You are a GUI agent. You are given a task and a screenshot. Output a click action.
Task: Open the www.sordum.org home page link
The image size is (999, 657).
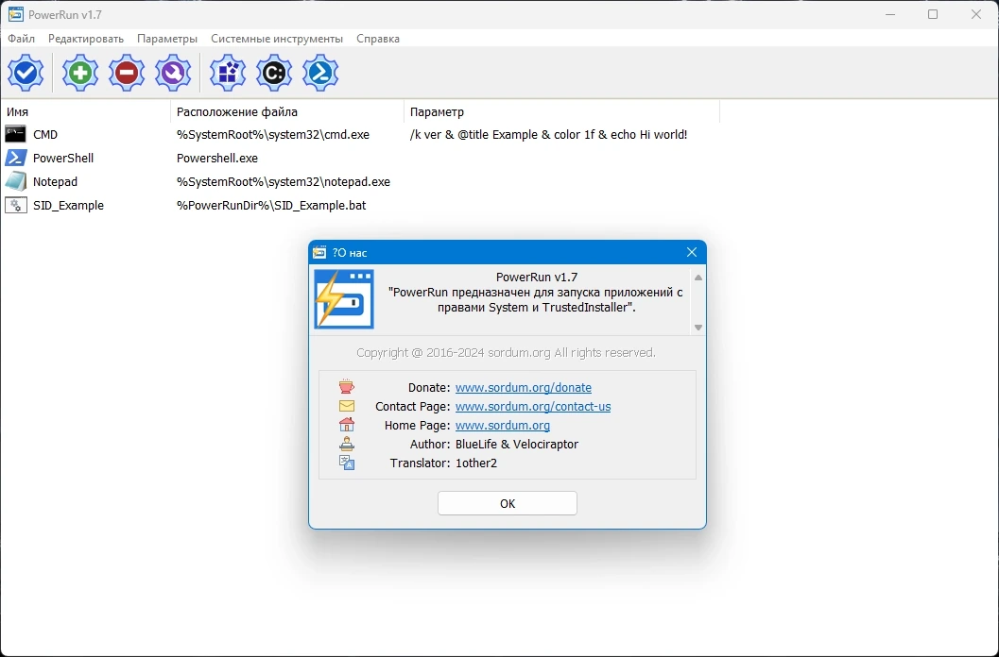point(502,426)
